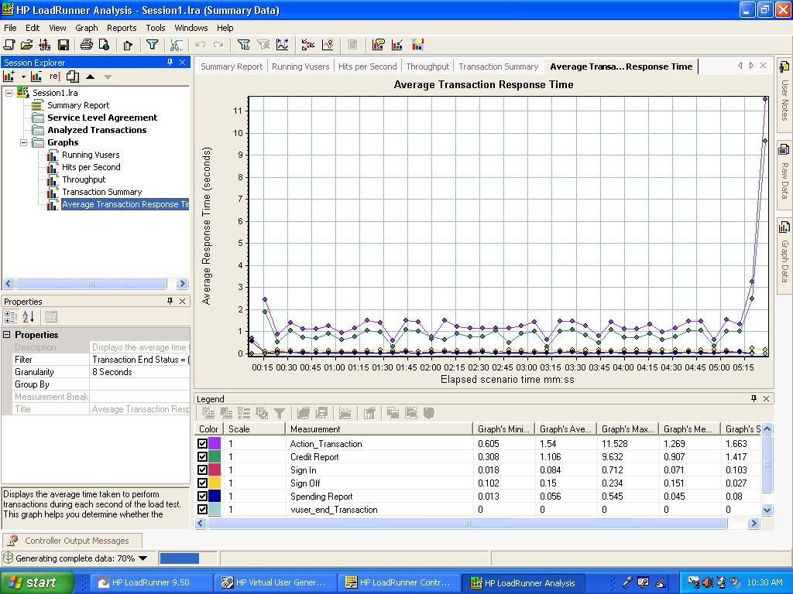Collapse the Properties section
Screen dimensions: 793x594
7,335
